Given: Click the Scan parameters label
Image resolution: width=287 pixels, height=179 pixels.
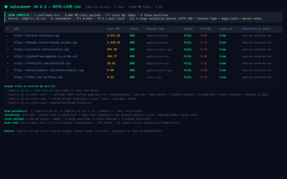Looking at the screenshot, I should [16, 111].
